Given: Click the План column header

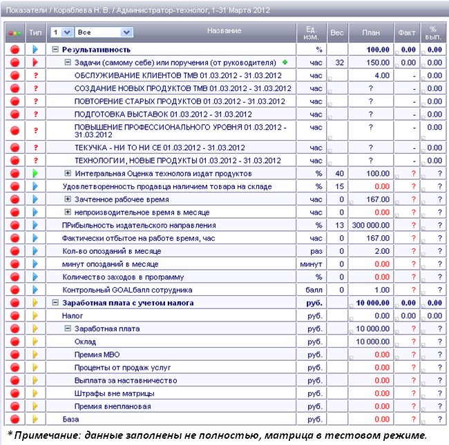Looking at the screenshot, I should point(371,32).
